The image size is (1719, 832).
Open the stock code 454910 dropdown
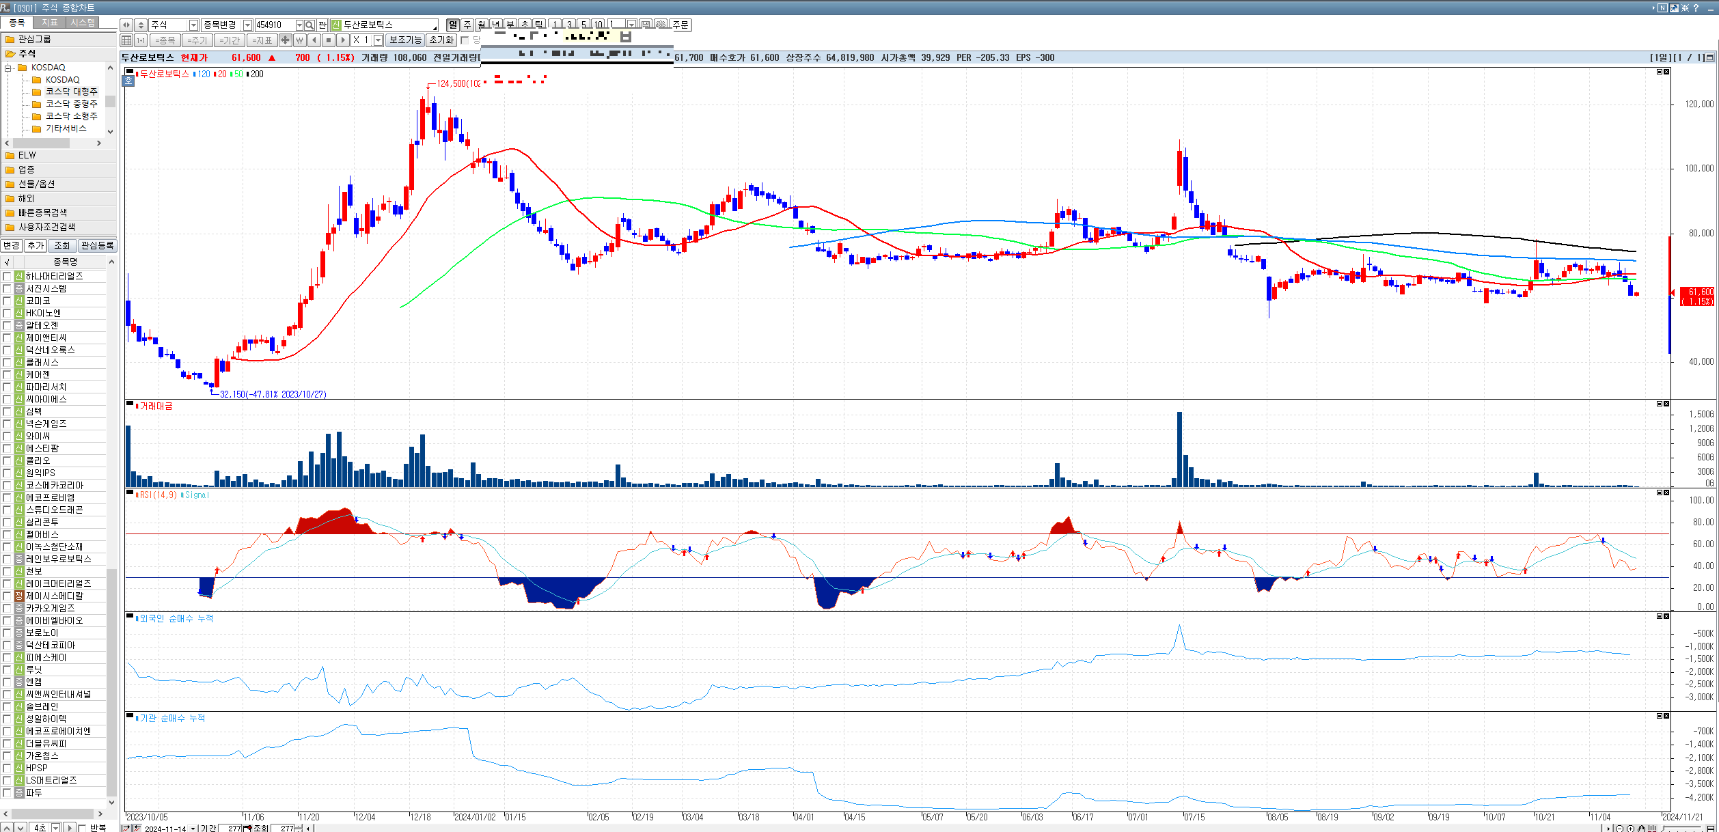299,25
